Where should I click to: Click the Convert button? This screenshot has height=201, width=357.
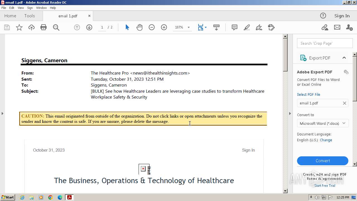pos(323,161)
